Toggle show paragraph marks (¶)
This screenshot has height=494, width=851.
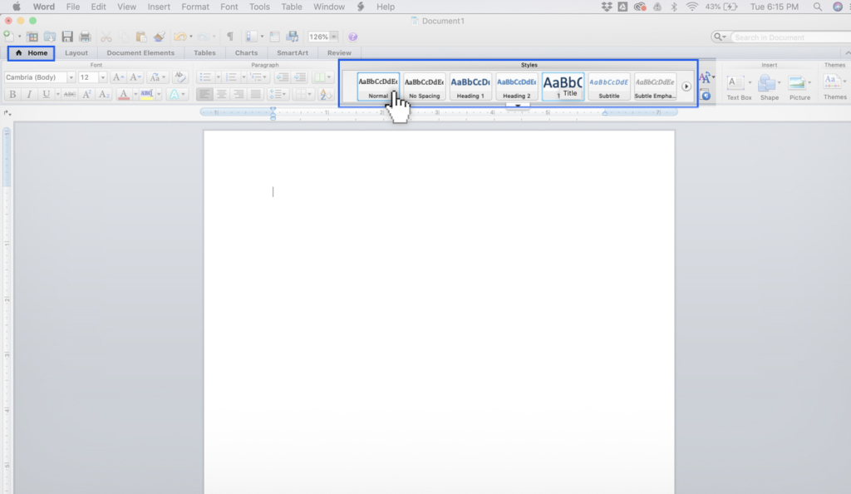[x=230, y=37]
